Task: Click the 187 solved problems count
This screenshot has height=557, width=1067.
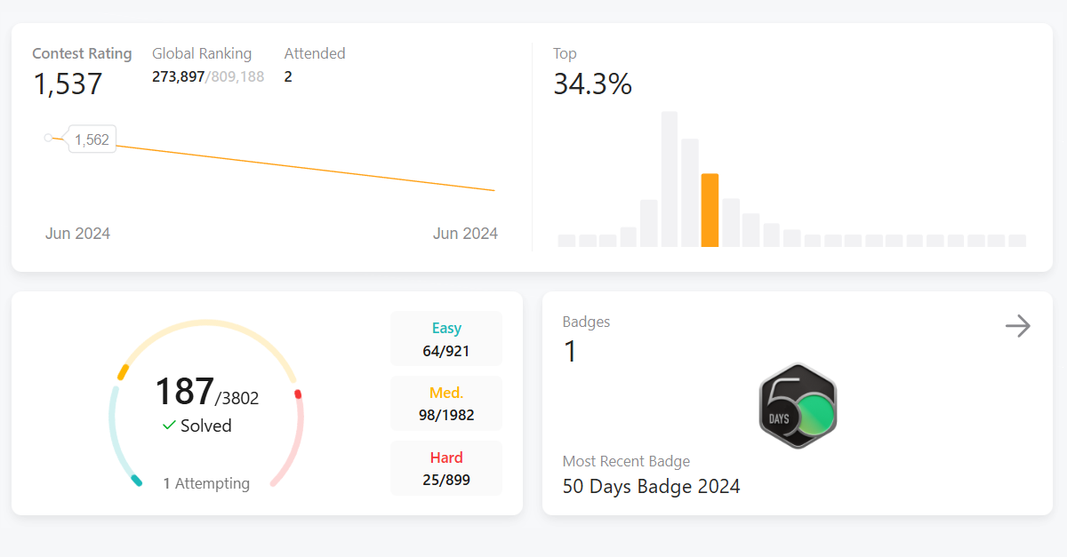Action: click(184, 391)
